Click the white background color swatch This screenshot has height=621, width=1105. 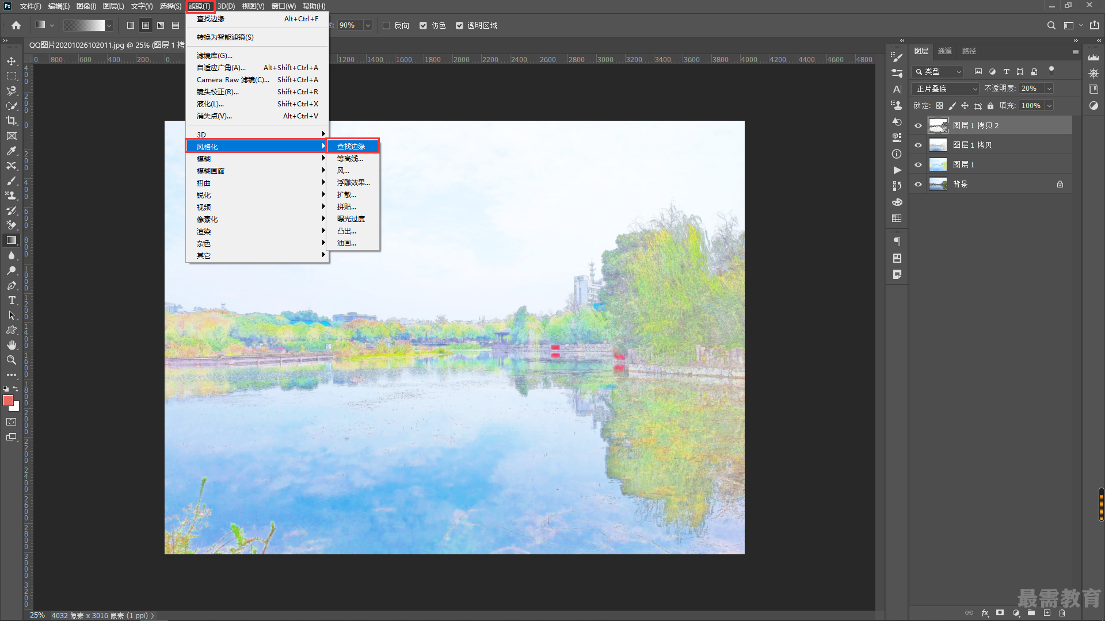coord(16,407)
